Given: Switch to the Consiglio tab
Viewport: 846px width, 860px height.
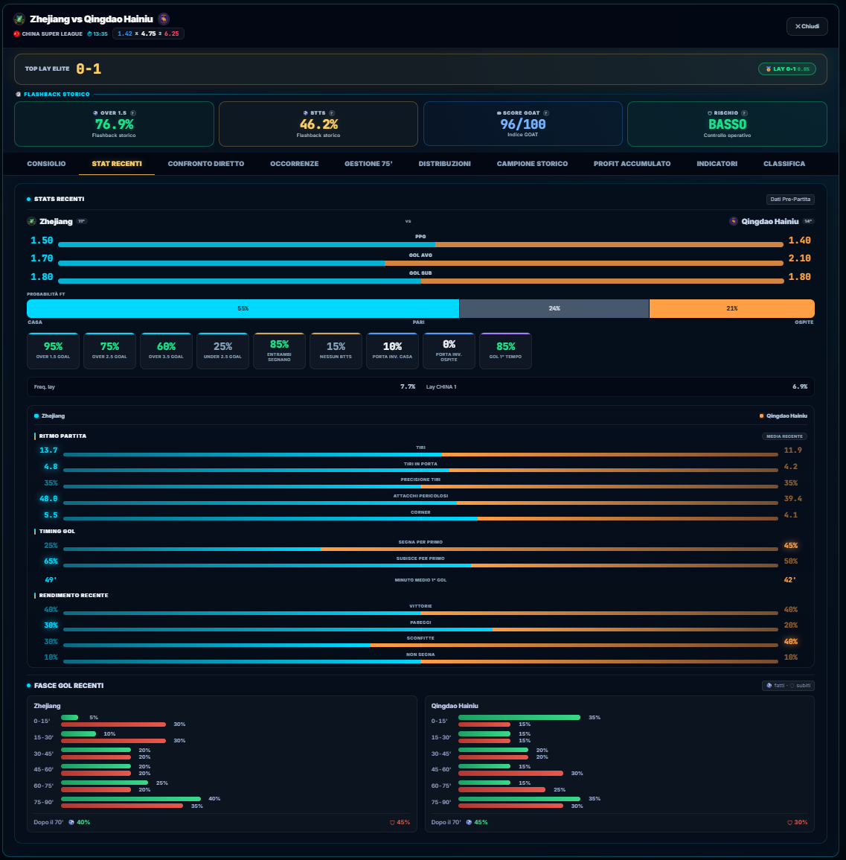Looking at the screenshot, I should (46, 164).
